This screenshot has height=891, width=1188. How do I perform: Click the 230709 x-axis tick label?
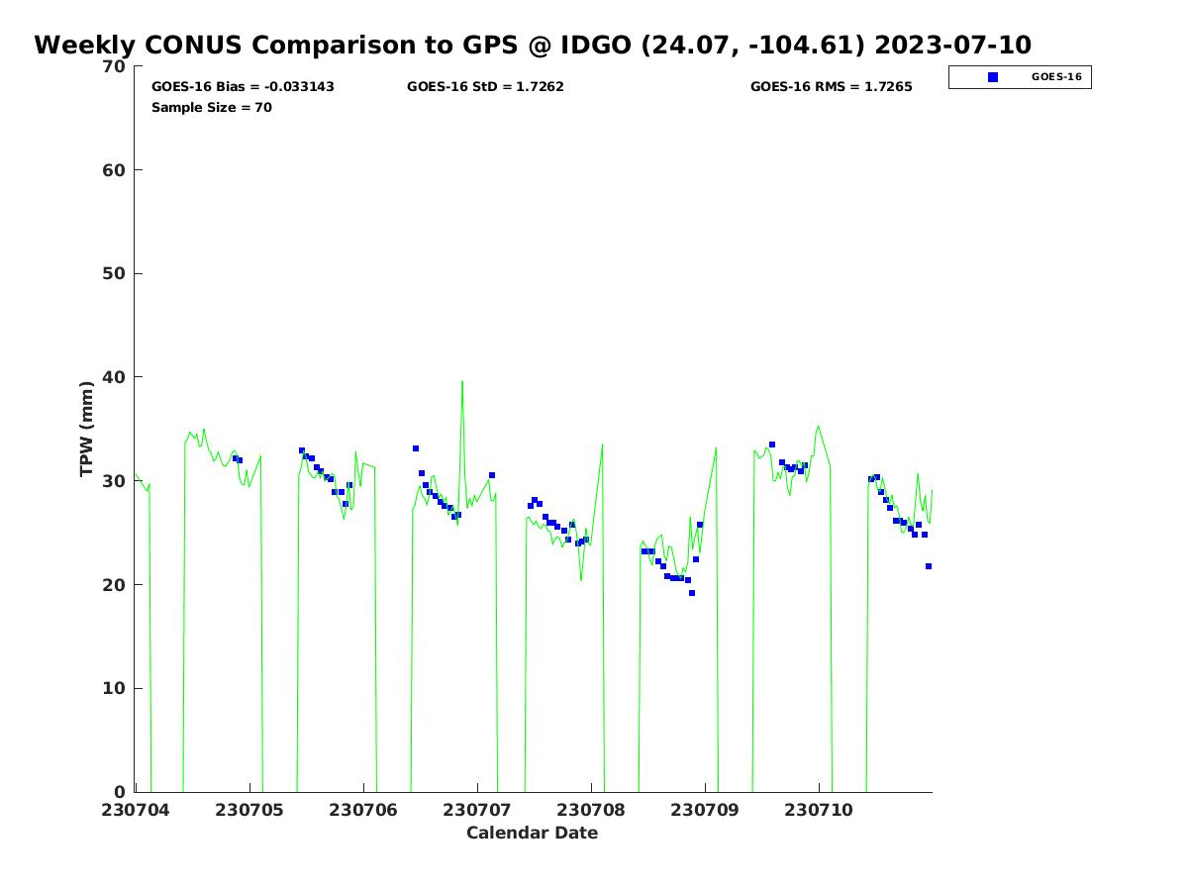pos(705,810)
